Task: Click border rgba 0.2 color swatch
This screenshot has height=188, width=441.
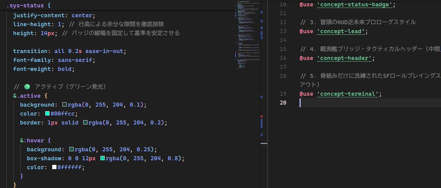Action: tap(85, 123)
